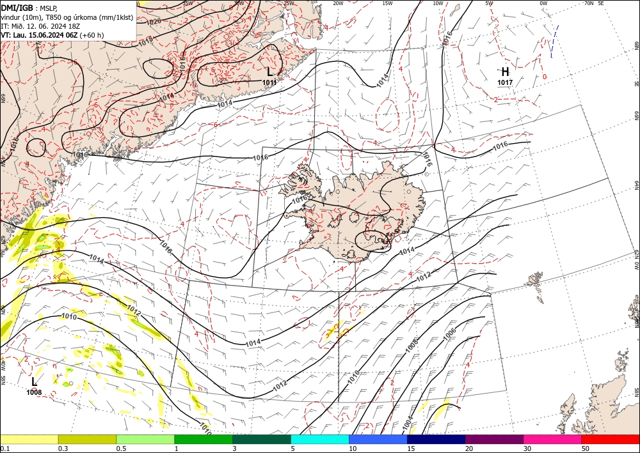Click the light green 0.5–1 legend swatch
Viewport: 640px width, 453px height.
point(145,439)
